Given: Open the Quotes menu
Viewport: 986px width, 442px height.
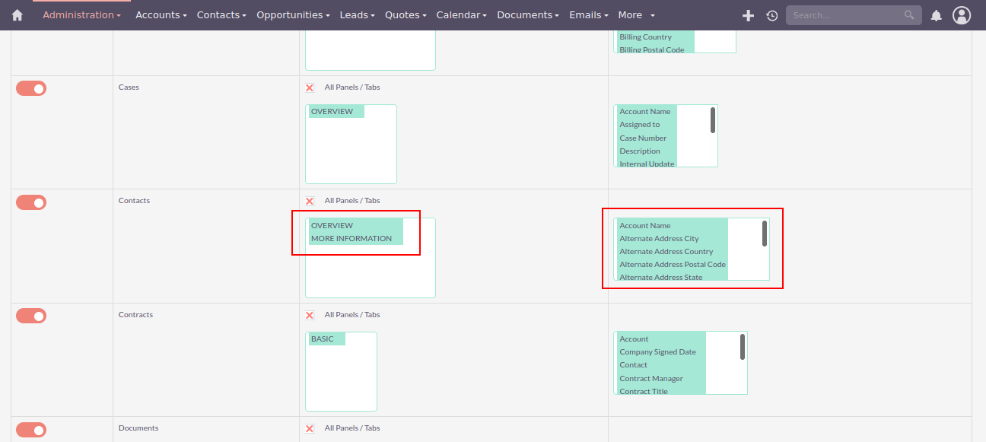Looking at the screenshot, I should (406, 15).
